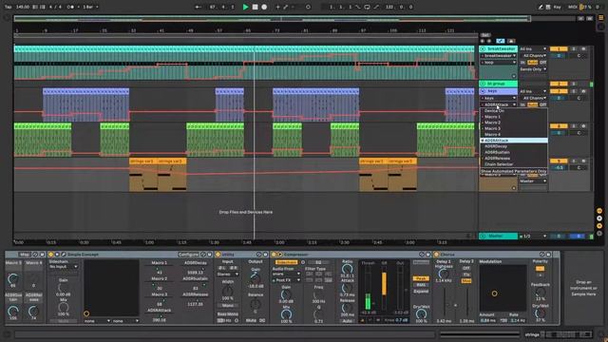Screen dimensions: 608x342
Task: Open the Sidechain No Input dropdown
Action: coord(64,267)
